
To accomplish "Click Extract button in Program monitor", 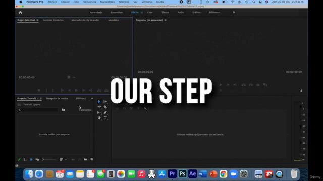I will (x=251, y=85).
